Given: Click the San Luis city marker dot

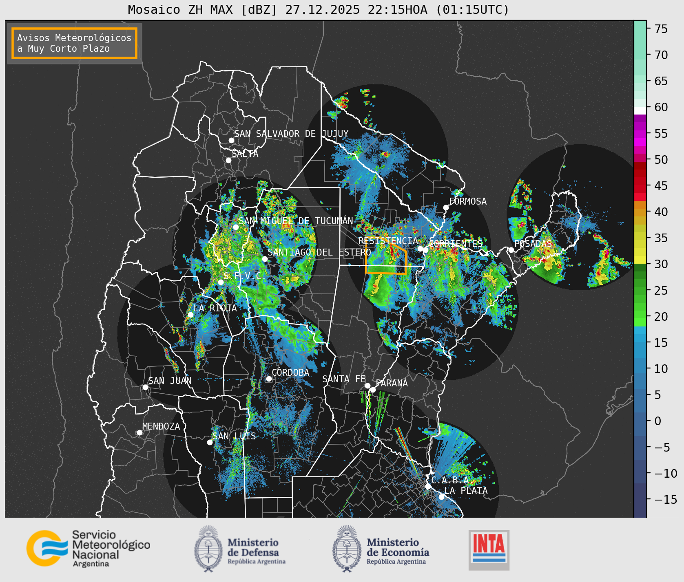Looking at the screenshot, I should [210, 442].
